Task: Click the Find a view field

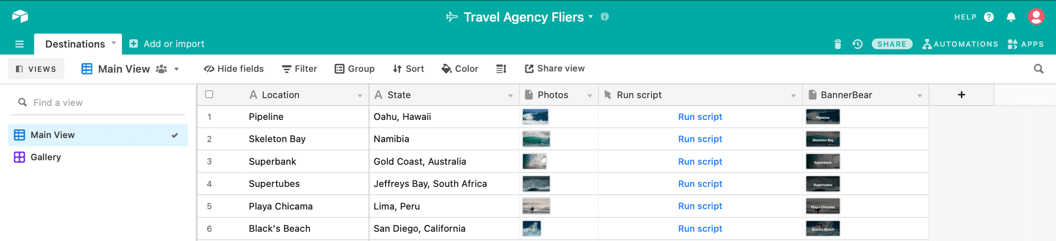Action: pos(100,103)
